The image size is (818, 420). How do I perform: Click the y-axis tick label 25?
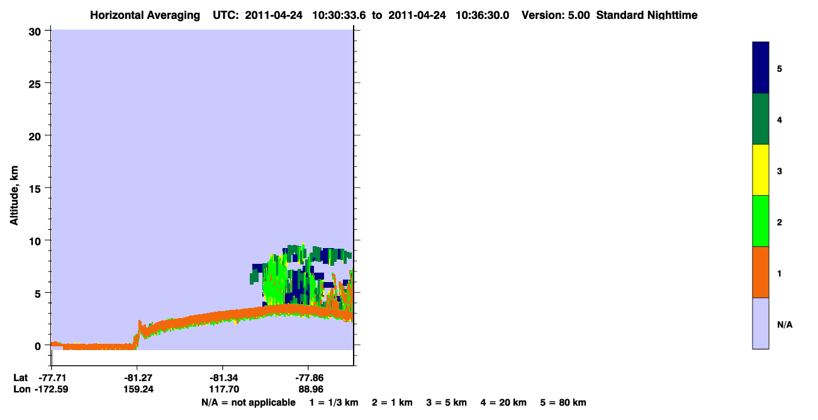point(36,83)
